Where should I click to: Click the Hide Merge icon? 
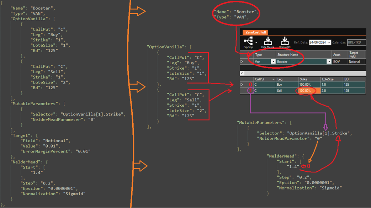tap(267, 41)
